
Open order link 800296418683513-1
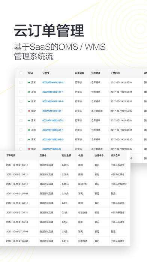click(53, 130)
